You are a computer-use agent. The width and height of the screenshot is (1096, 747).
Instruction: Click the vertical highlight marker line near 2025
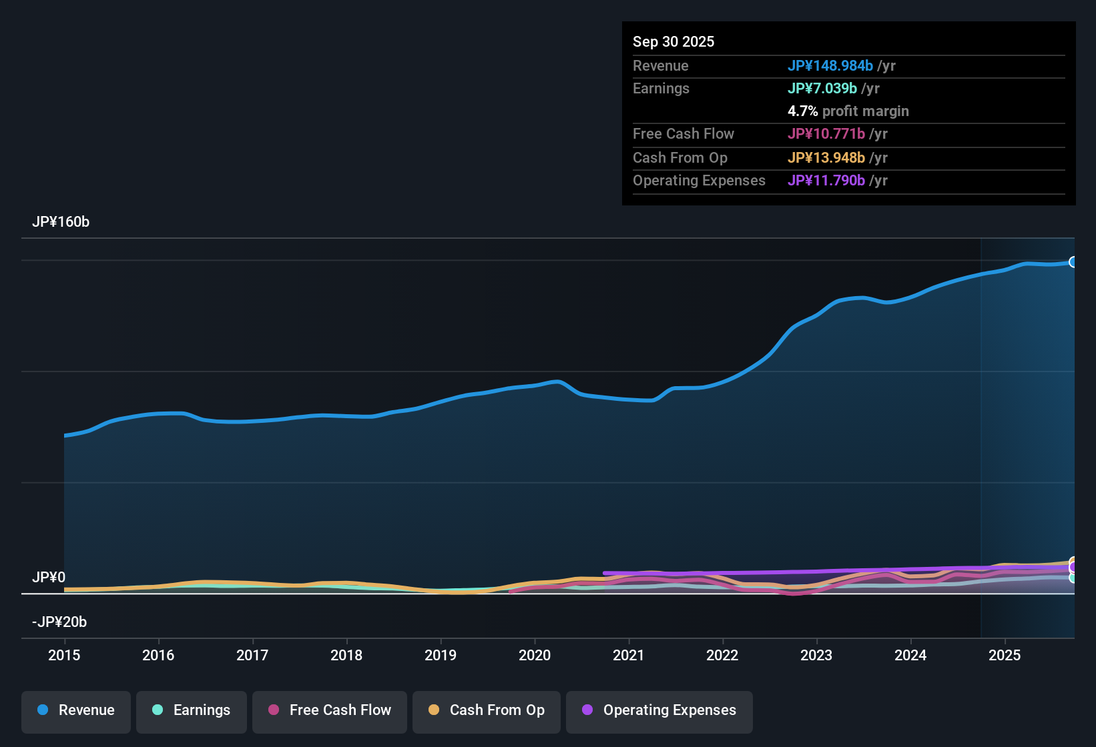(x=981, y=434)
